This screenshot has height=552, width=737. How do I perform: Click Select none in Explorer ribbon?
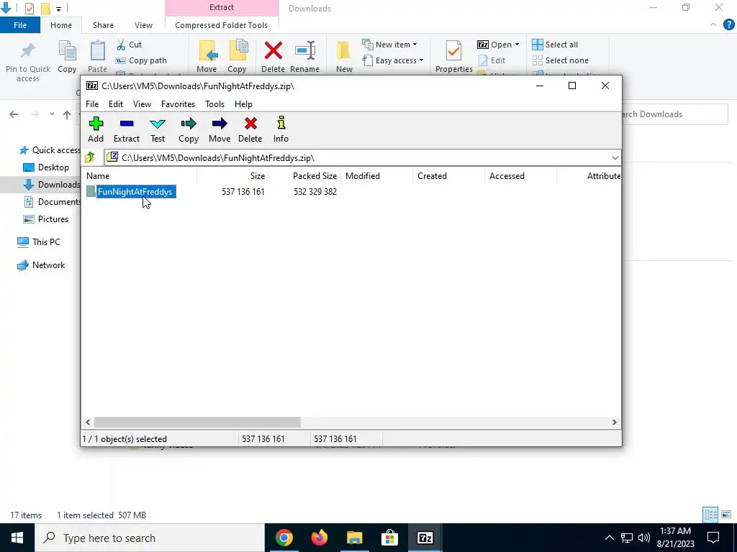click(560, 60)
